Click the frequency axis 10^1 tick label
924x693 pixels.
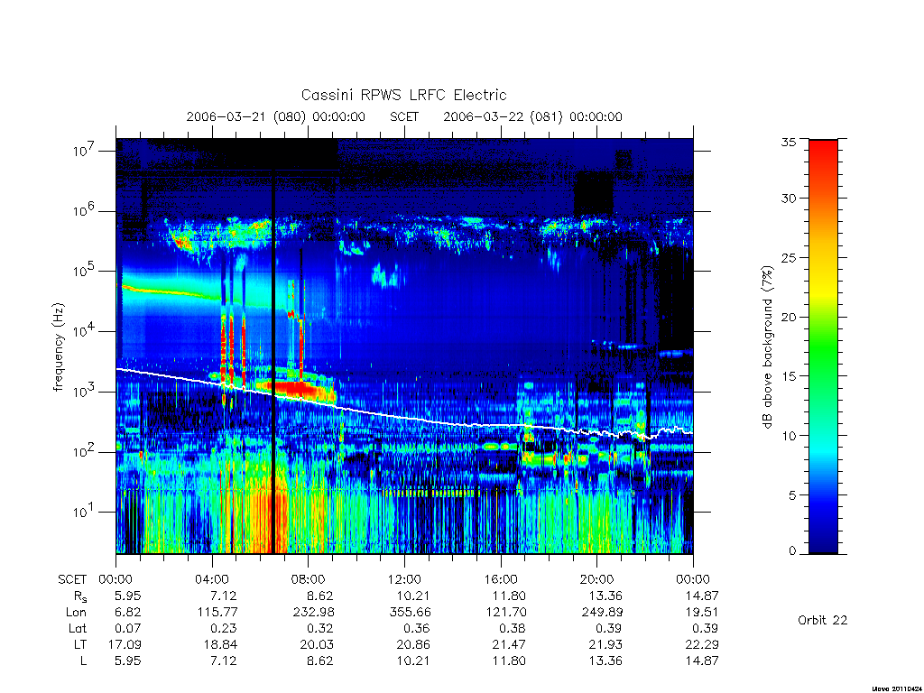point(84,511)
